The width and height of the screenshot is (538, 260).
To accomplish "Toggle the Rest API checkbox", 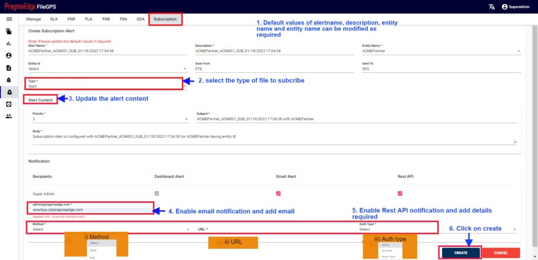I will point(400,193).
